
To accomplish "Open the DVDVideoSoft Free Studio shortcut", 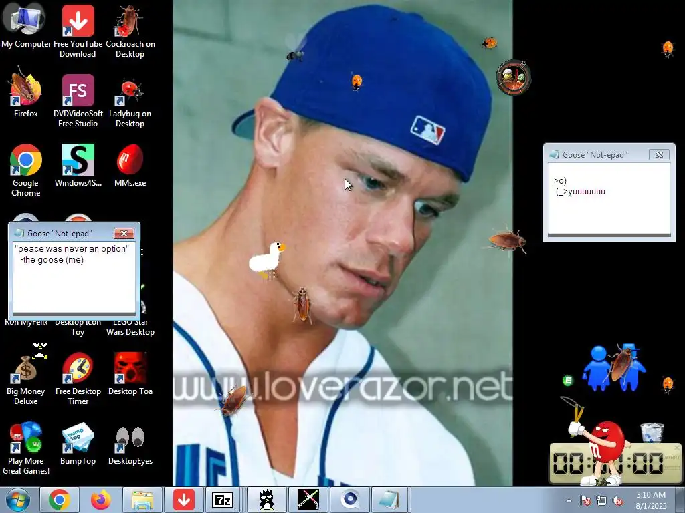I will click(78, 100).
